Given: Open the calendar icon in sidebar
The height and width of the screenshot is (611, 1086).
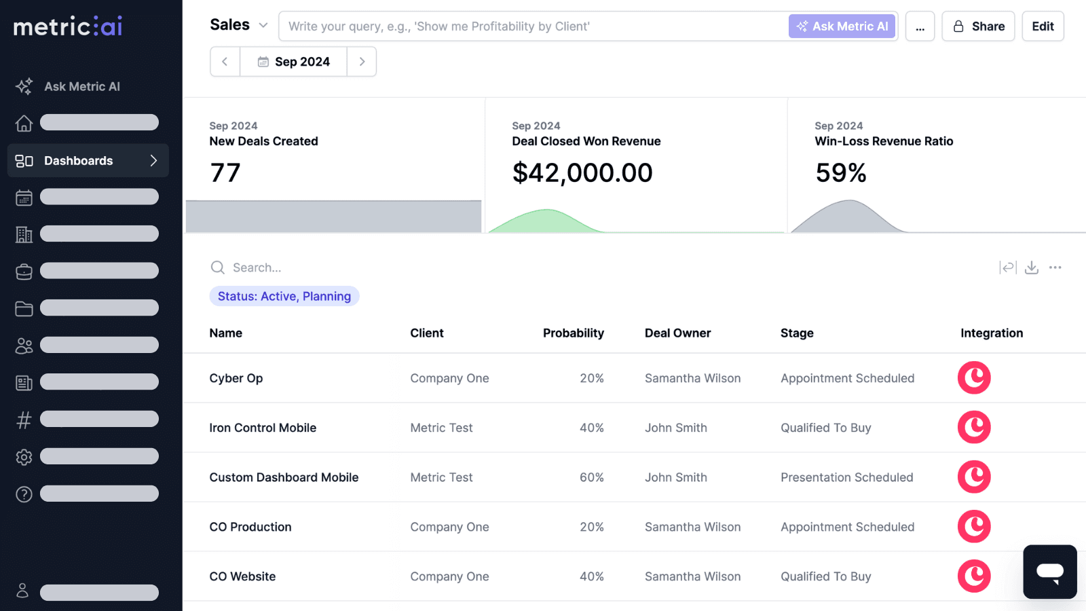Looking at the screenshot, I should click(24, 198).
